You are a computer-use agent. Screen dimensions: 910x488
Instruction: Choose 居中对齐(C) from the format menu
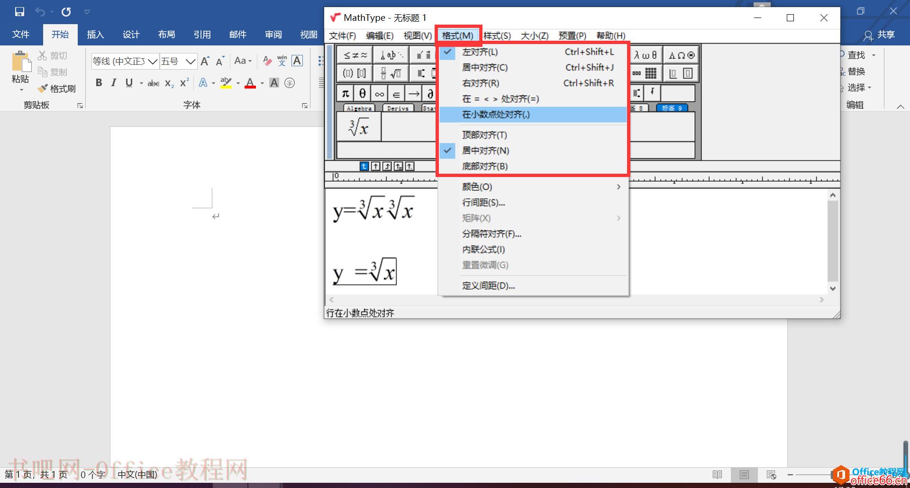click(x=533, y=68)
